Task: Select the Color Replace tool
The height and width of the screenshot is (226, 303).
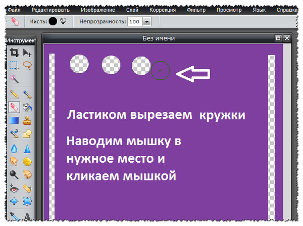Action: pyautogui.click(x=14, y=133)
